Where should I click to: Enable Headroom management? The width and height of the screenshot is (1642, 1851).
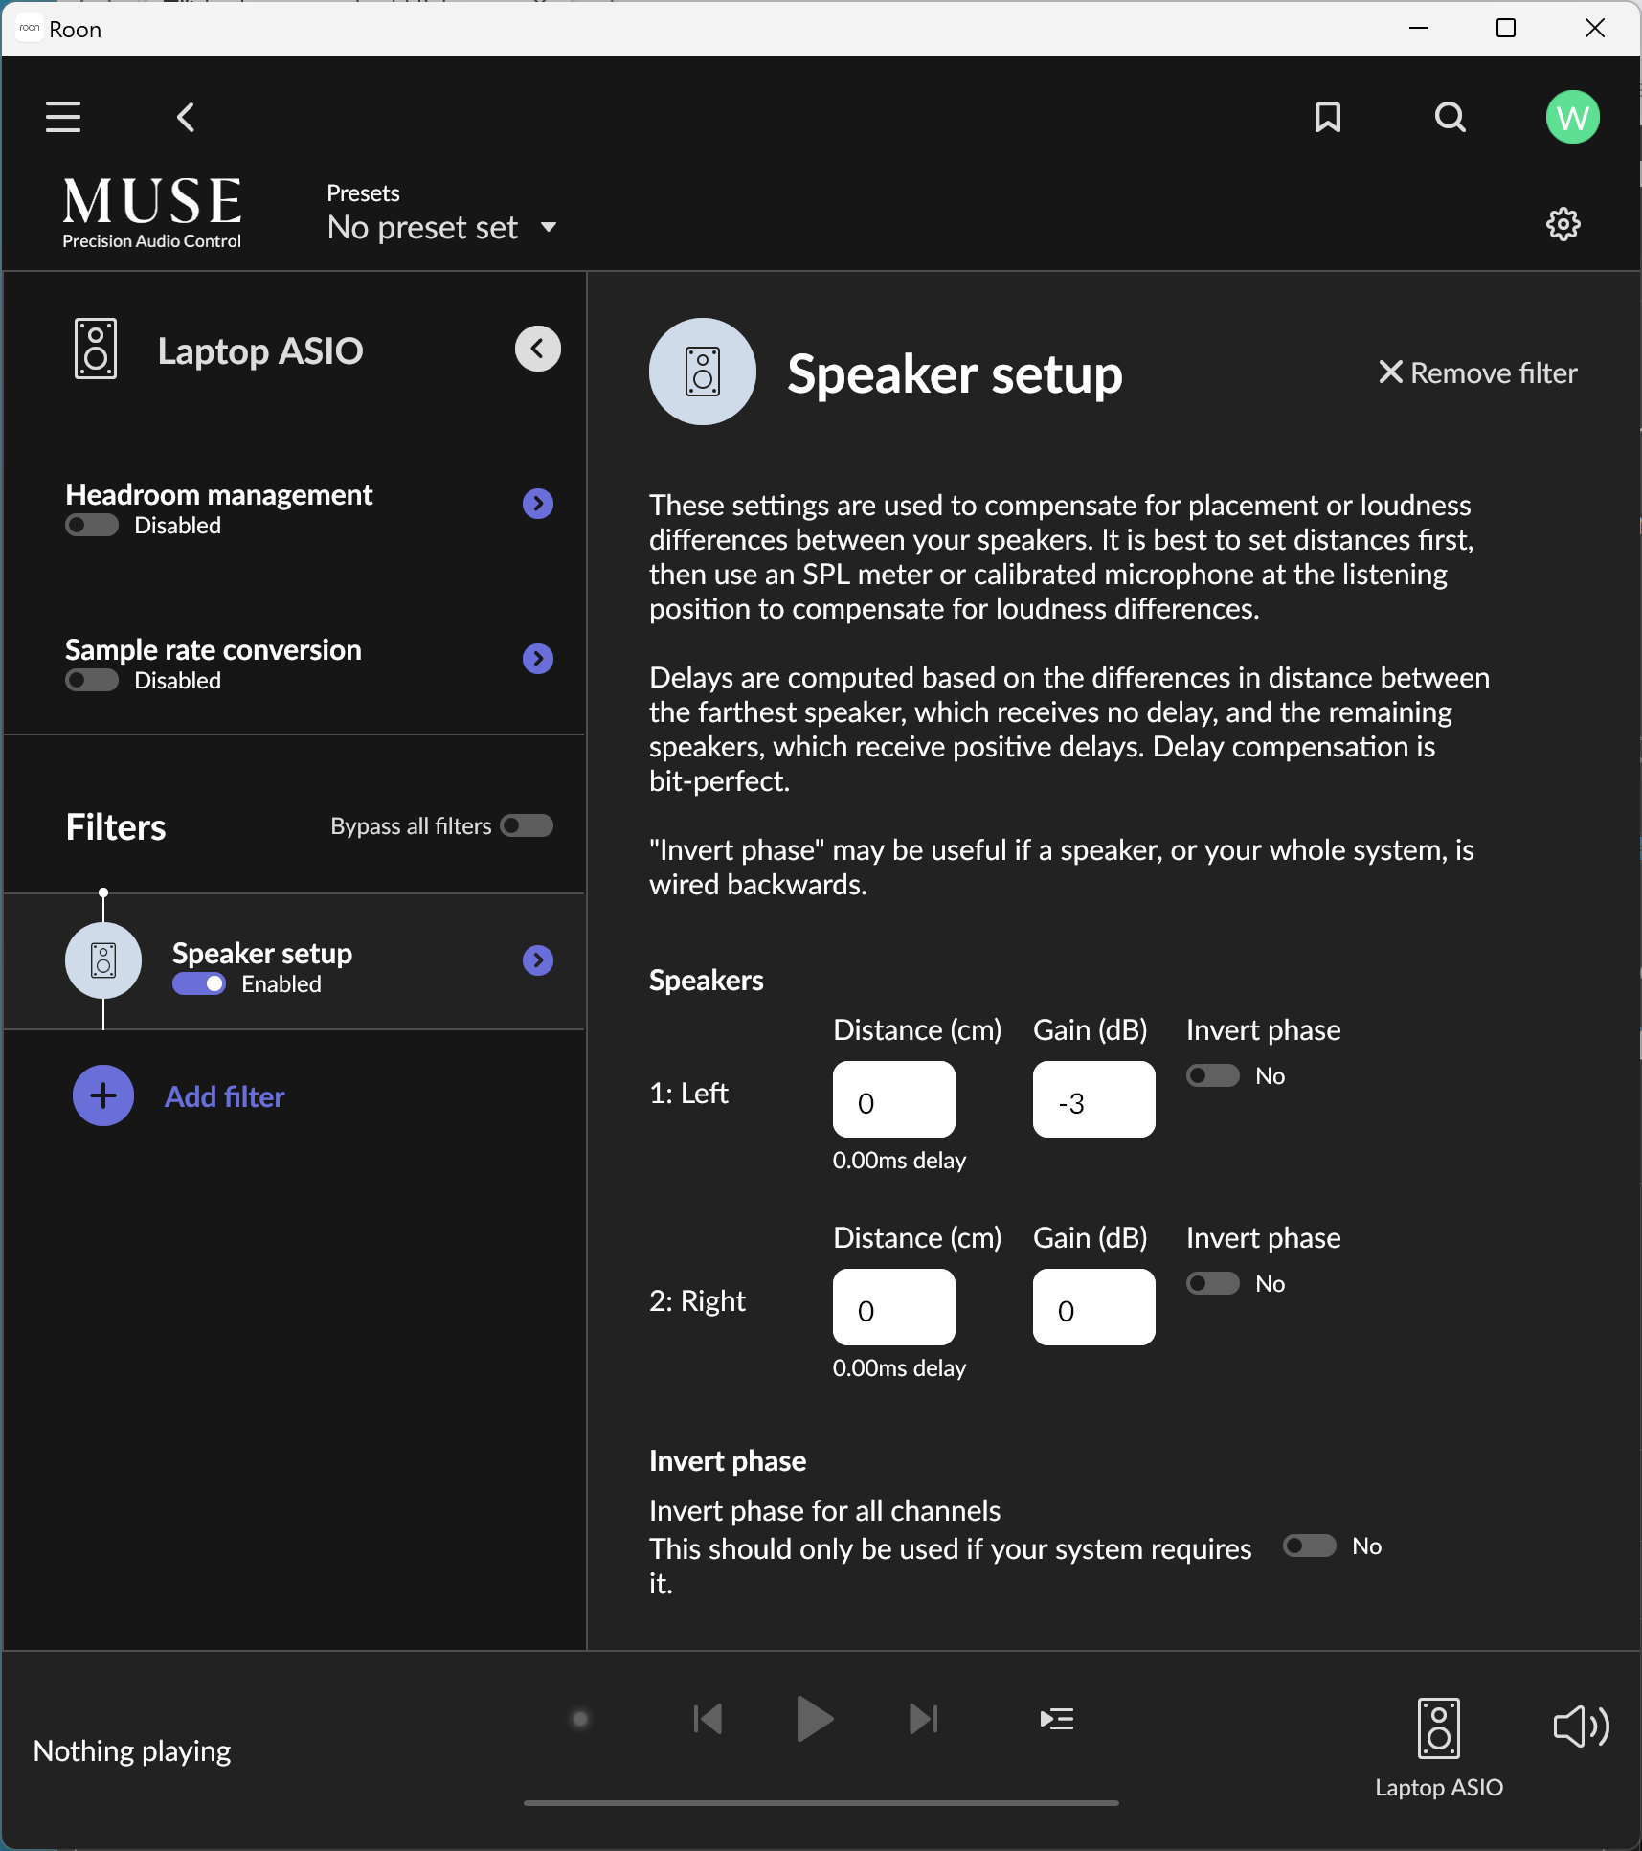pos(90,525)
